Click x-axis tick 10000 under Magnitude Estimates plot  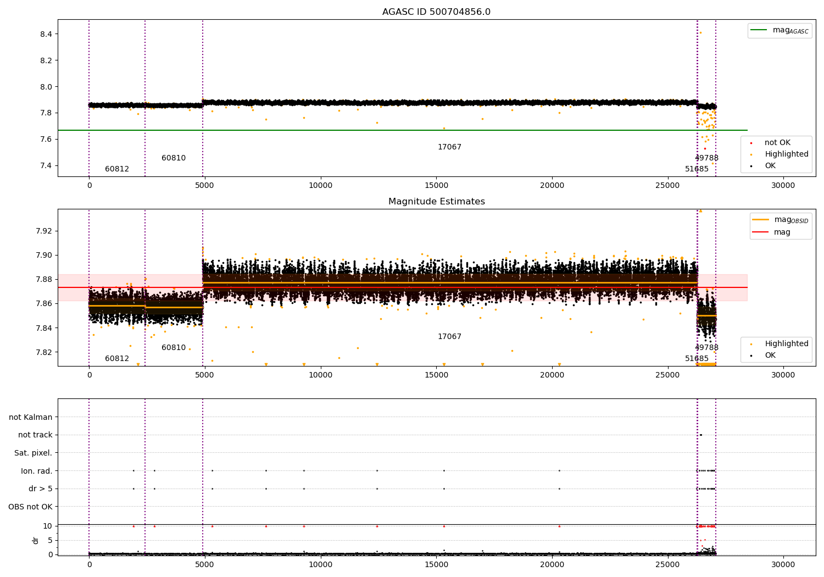click(320, 375)
